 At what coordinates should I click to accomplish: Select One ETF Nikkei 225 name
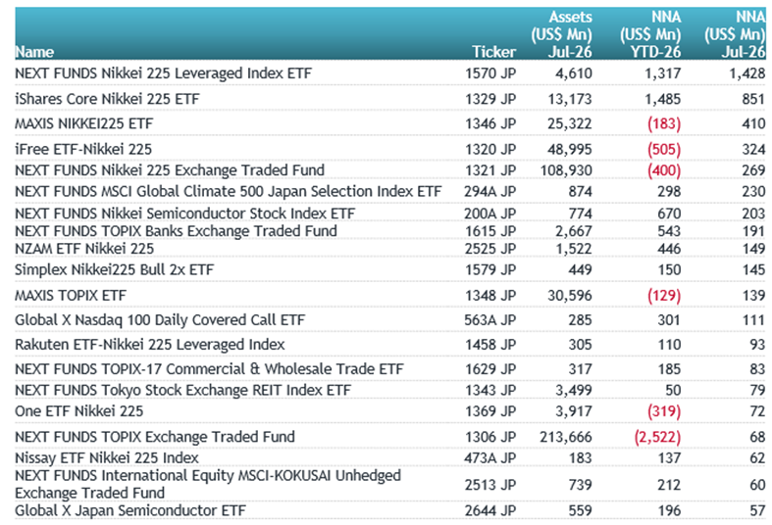pyautogui.click(x=78, y=411)
